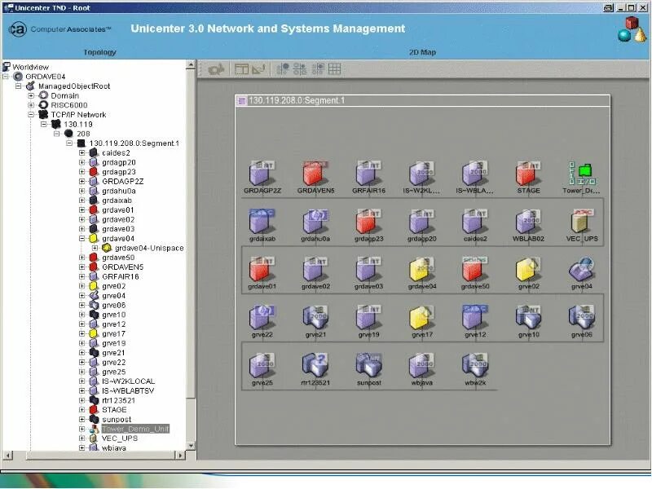
Task: Click the 130.119.208.0:Segment.1 map window title
Action: pyautogui.click(x=297, y=100)
